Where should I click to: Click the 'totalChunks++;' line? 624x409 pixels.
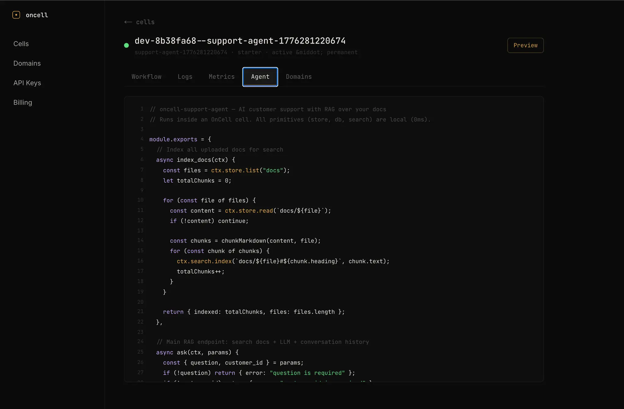coord(200,272)
